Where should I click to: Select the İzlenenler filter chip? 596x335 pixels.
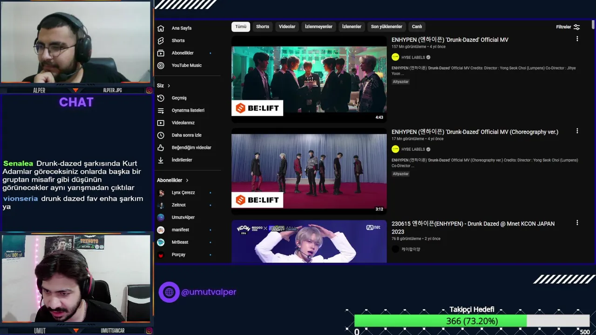352,27
